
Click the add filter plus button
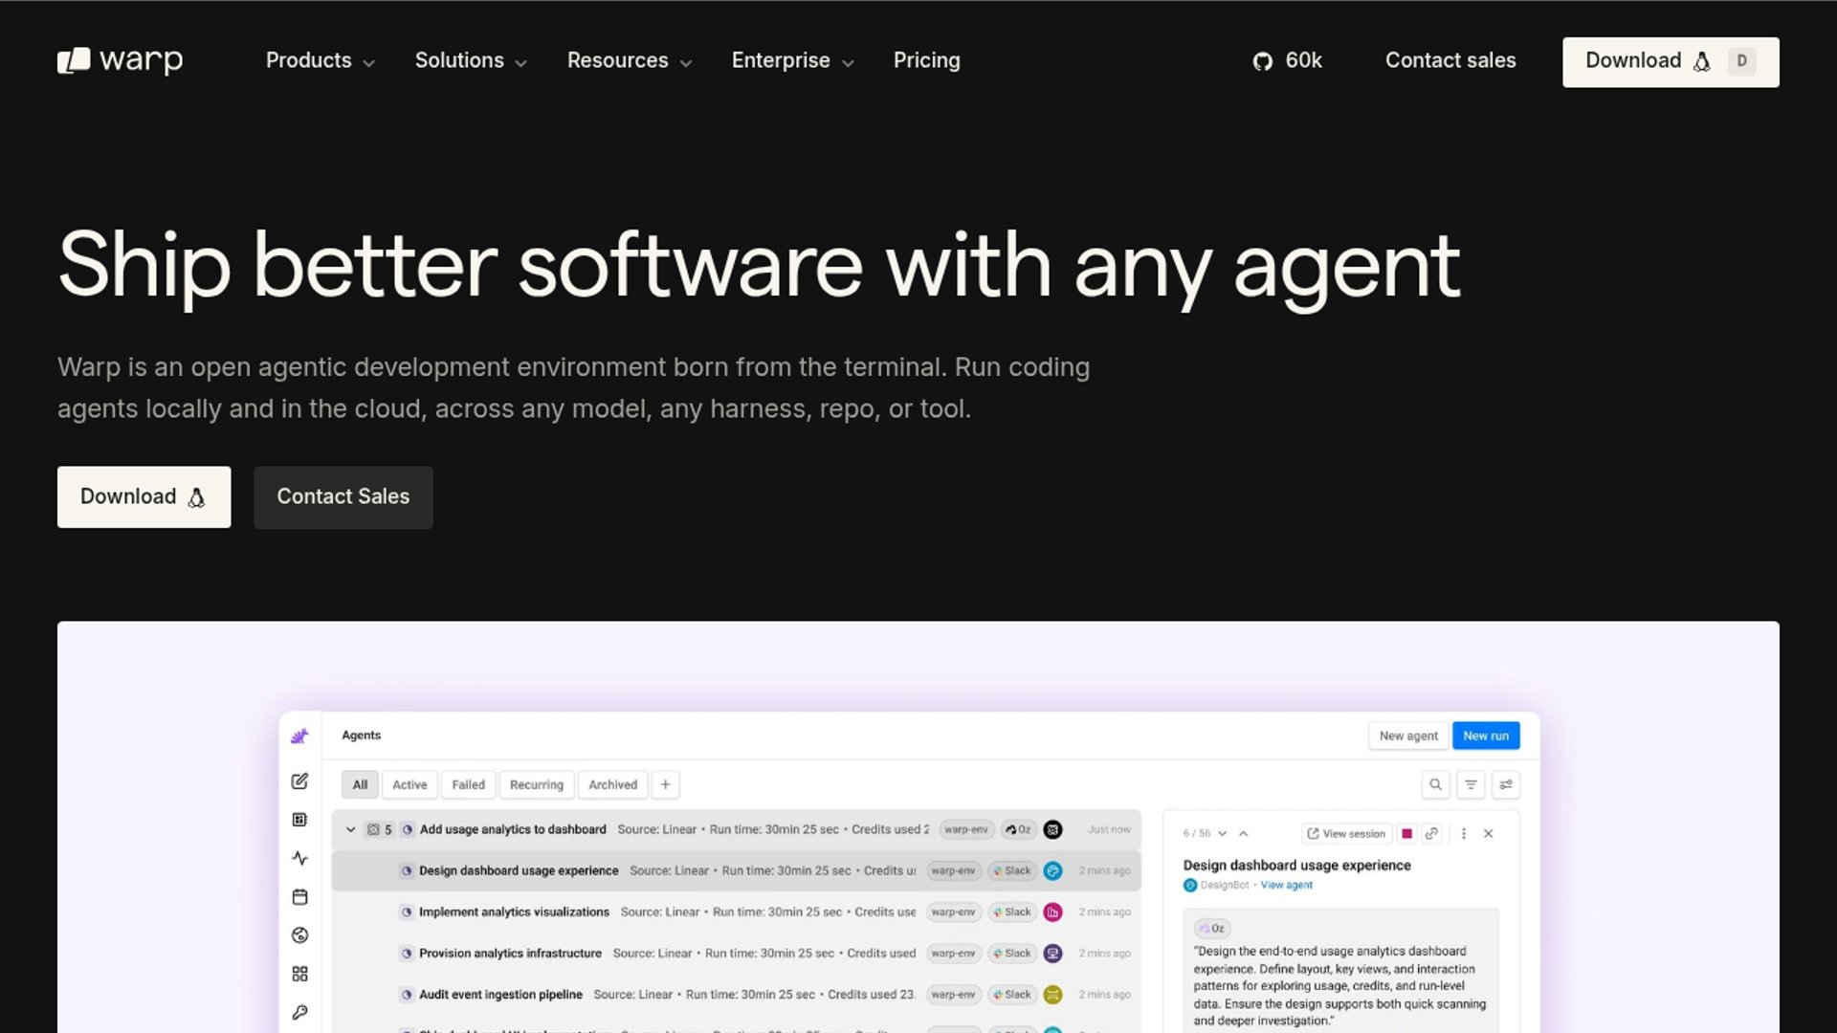click(x=666, y=784)
